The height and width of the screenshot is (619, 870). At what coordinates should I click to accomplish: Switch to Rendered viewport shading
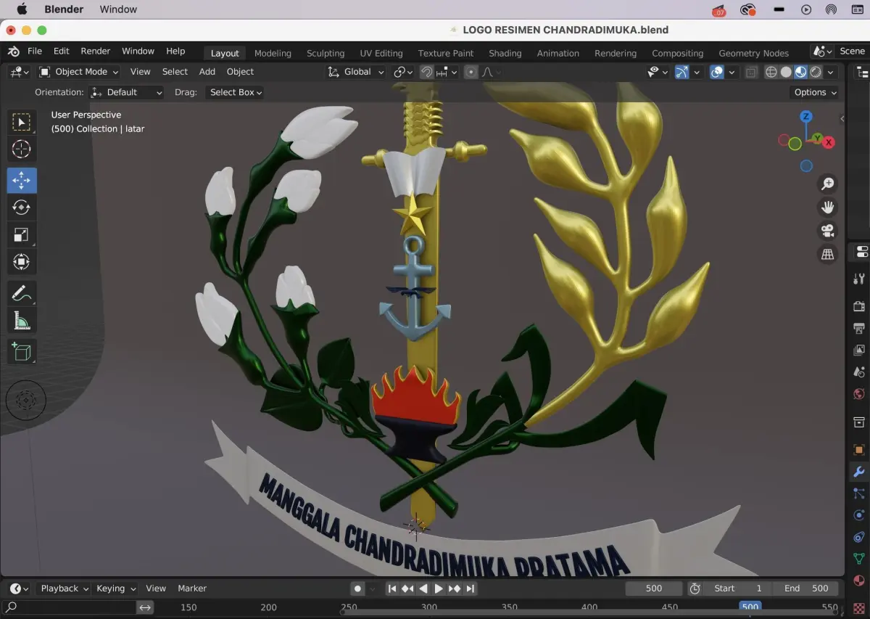tap(816, 72)
